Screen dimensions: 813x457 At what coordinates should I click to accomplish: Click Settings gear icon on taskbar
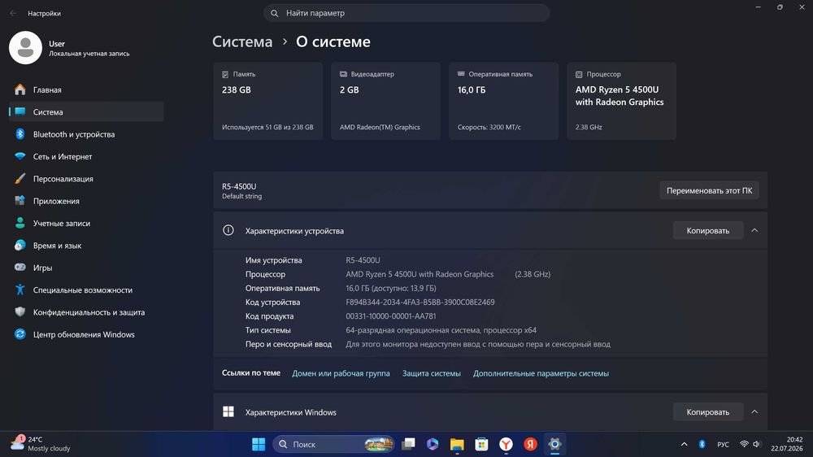554,444
